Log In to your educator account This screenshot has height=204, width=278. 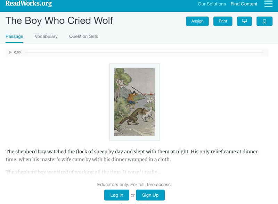pos(117,195)
